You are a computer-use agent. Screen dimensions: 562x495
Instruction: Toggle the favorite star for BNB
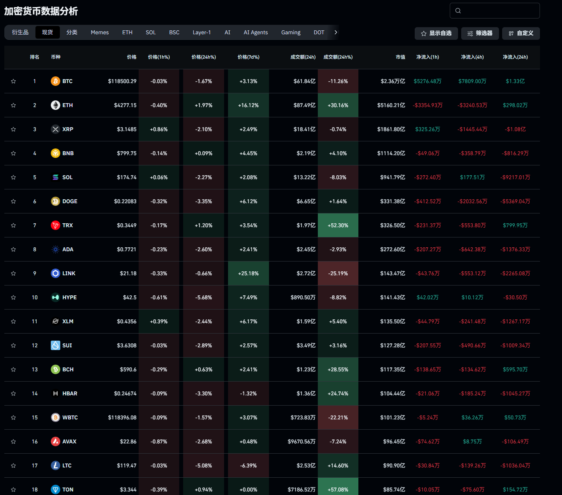pos(13,153)
